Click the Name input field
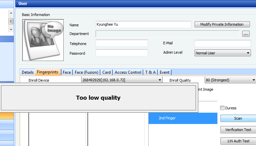Viewport: 256px width, 146px height. tap(143, 24)
